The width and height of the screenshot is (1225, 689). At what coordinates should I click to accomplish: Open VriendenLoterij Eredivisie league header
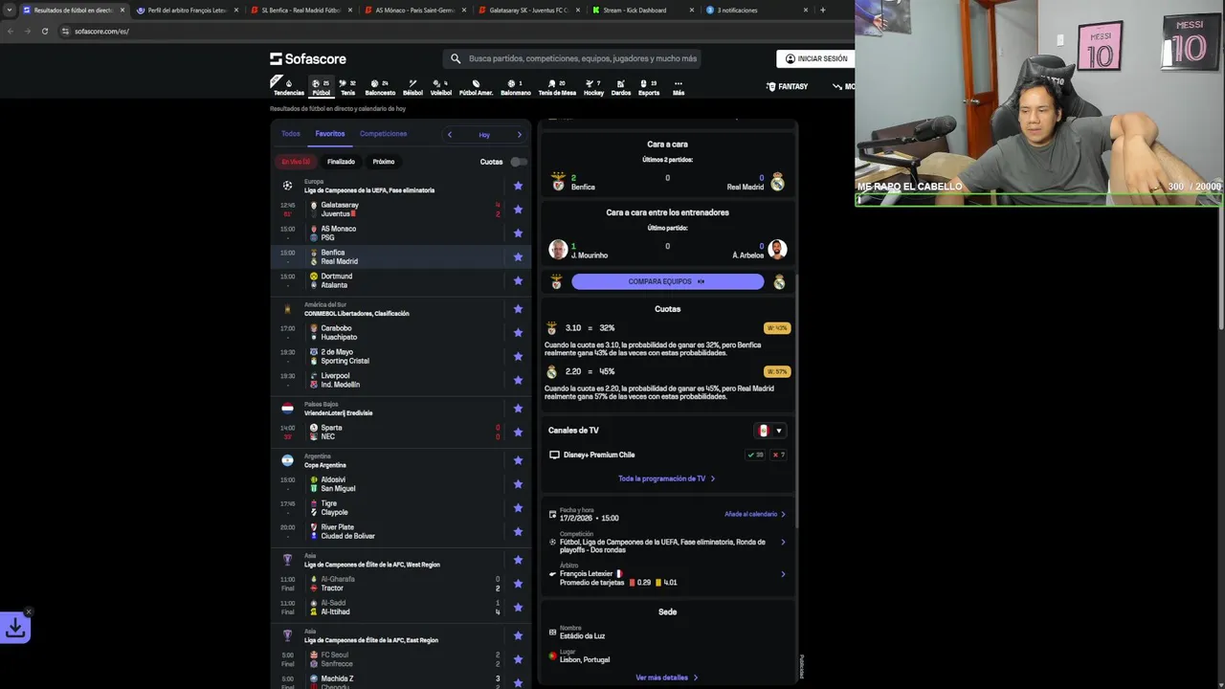pyautogui.click(x=339, y=413)
